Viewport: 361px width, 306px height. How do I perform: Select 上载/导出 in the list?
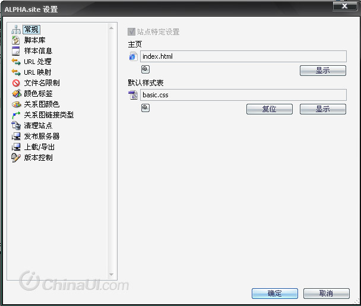tap(39, 147)
